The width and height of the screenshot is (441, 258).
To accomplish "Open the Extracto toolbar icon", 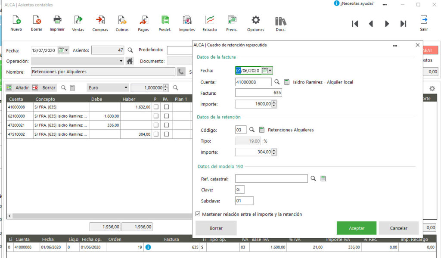I will click(210, 23).
